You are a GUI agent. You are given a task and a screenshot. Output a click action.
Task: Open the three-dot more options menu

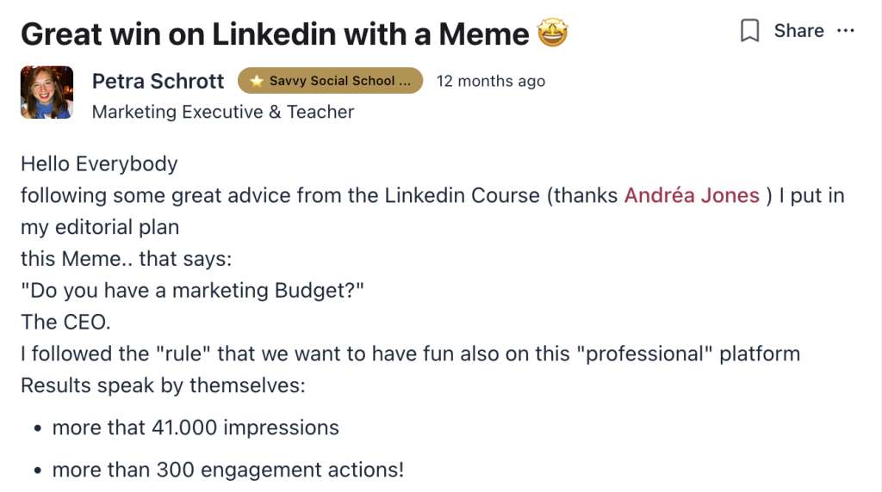point(846,31)
